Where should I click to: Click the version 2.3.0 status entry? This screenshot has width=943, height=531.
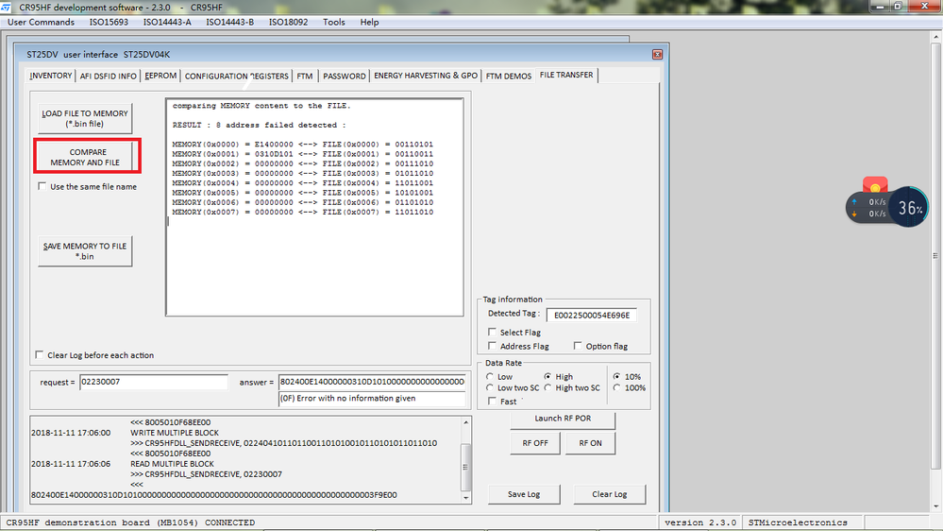(x=700, y=522)
